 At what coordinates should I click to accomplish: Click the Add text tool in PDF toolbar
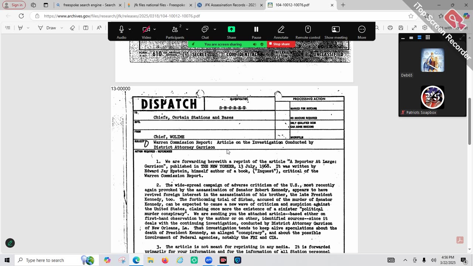(x=86, y=28)
